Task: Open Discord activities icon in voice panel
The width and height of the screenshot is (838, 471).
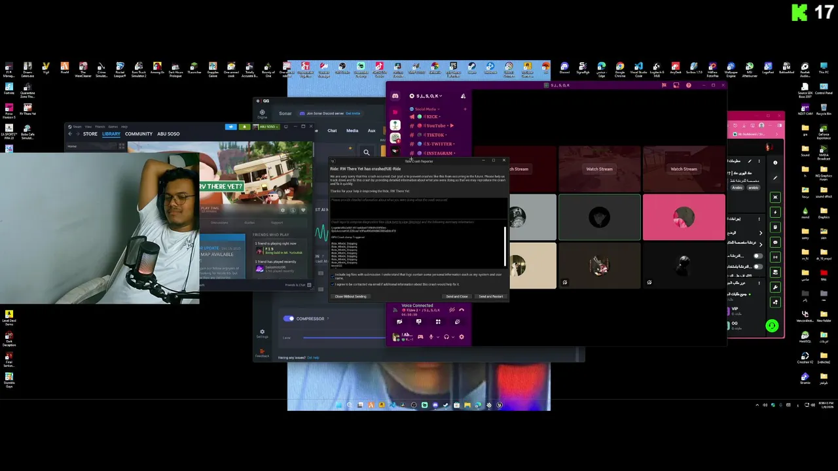Action: (438, 321)
